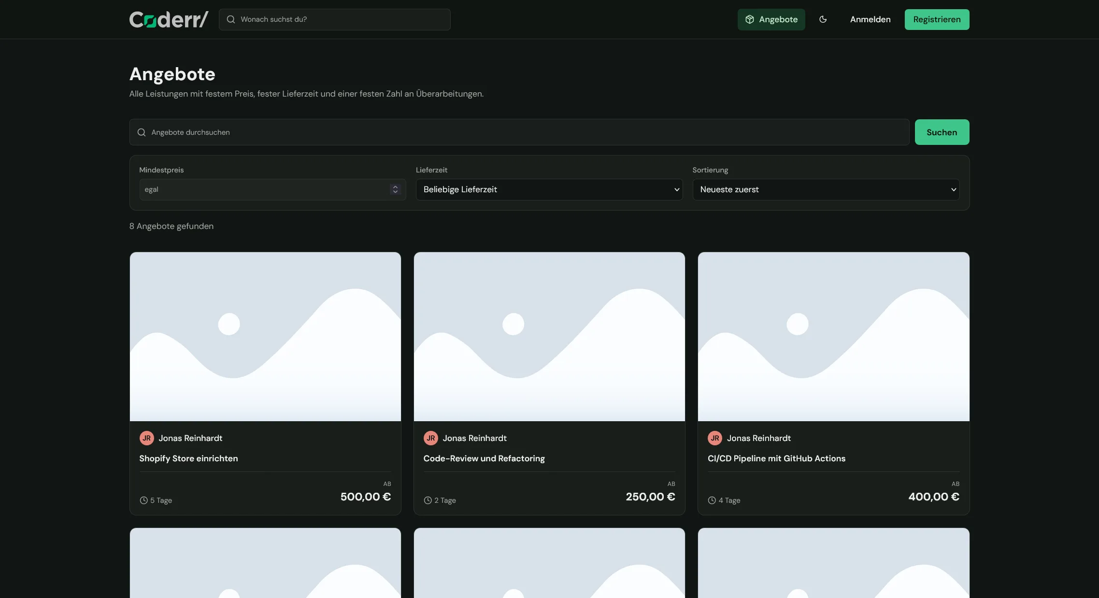Click the Mindestpreis stepper arrows
Image resolution: width=1099 pixels, height=598 pixels.
(395, 189)
